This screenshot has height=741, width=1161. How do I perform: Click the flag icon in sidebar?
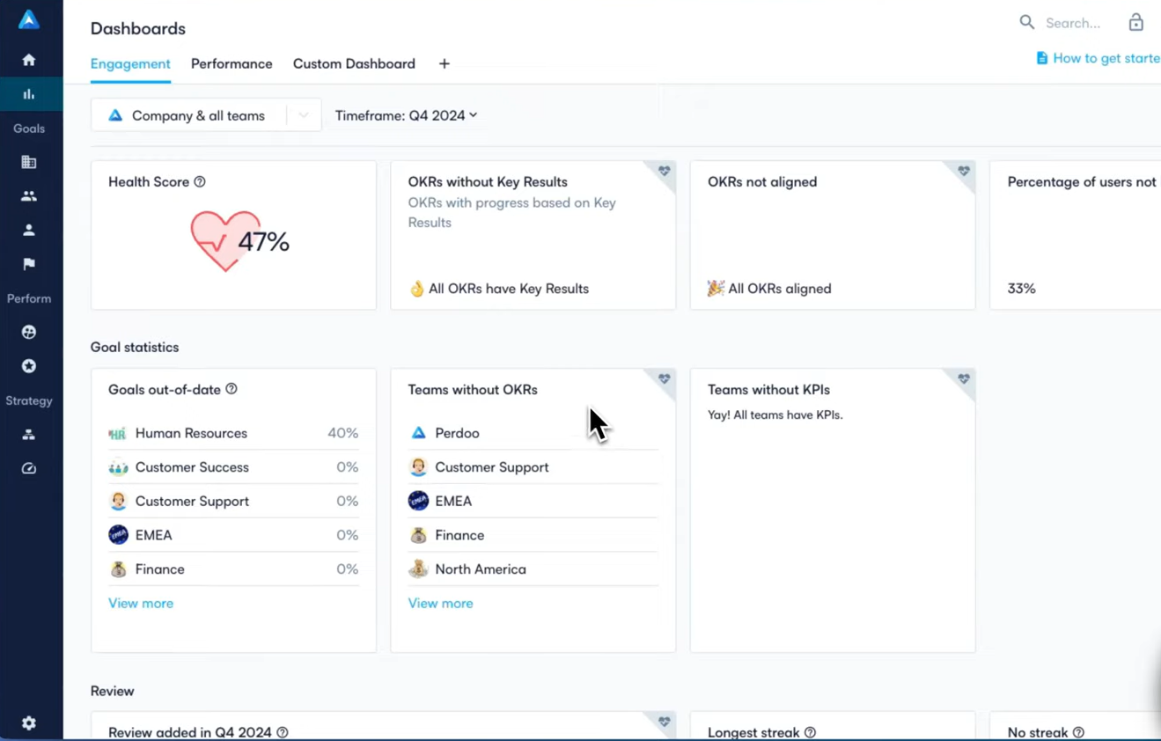[29, 264]
